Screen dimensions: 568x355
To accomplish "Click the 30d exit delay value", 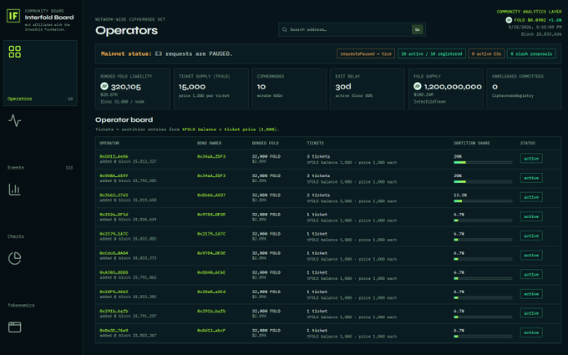I will click(x=343, y=87).
